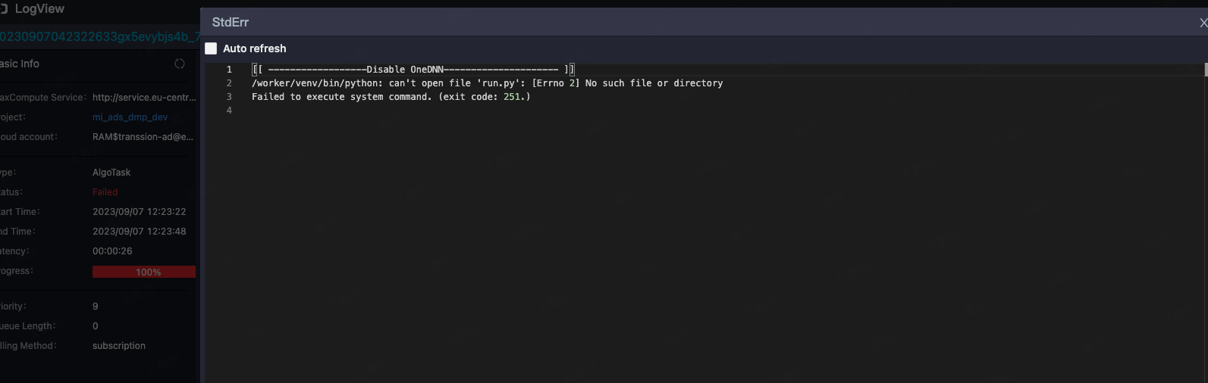
Task: Click the StdErr panel title
Action: pyautogui.click(x=231, y=23)
